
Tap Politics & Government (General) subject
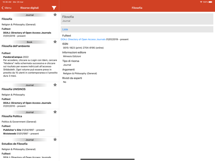pyautogui.click(x=19, y=122)
